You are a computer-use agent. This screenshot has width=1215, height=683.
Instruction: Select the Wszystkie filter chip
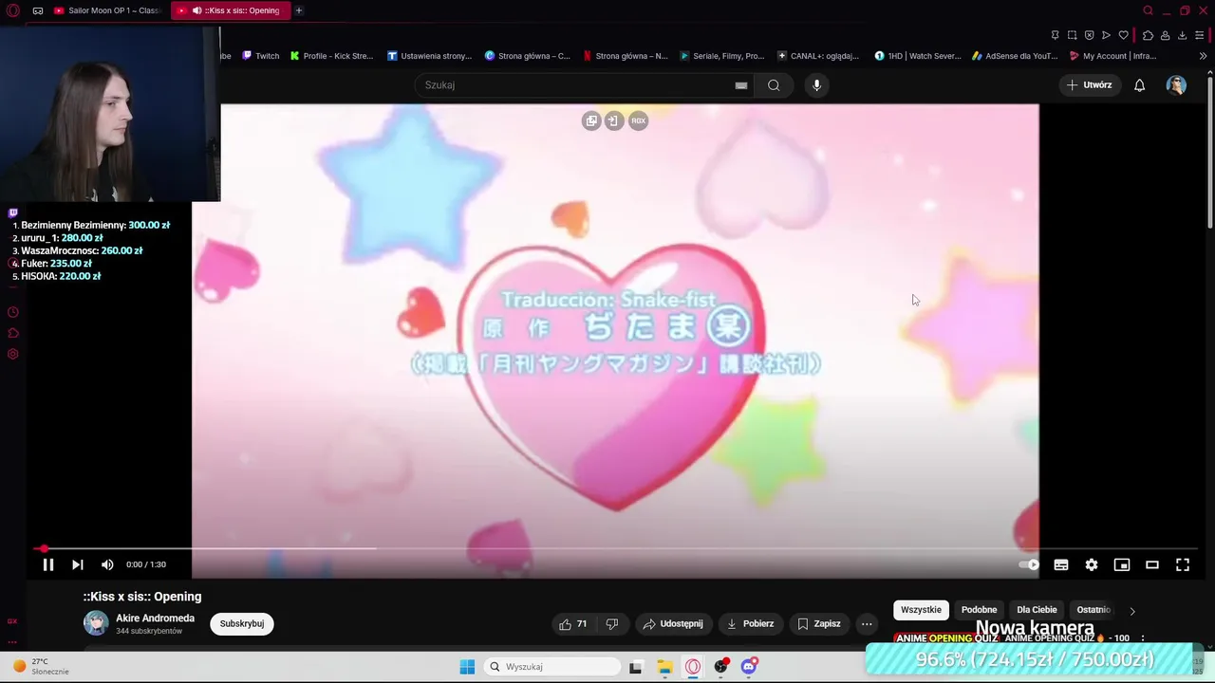(x=921, y=610)
